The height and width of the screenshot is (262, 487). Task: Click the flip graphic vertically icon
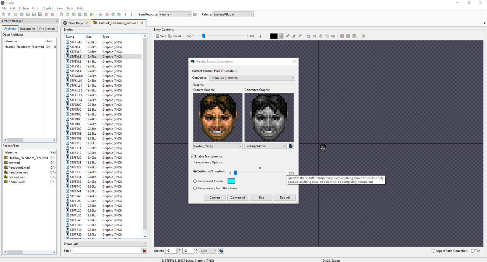point(315,36)
